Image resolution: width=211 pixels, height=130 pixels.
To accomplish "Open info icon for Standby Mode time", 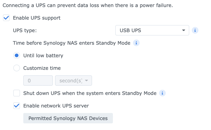I will [x=136, y=43].
